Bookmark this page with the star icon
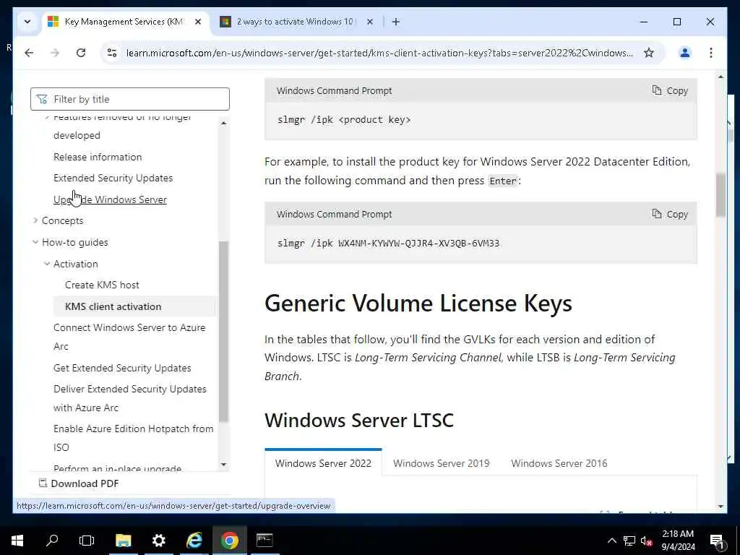The image size is (740, 555). [649, 53]
